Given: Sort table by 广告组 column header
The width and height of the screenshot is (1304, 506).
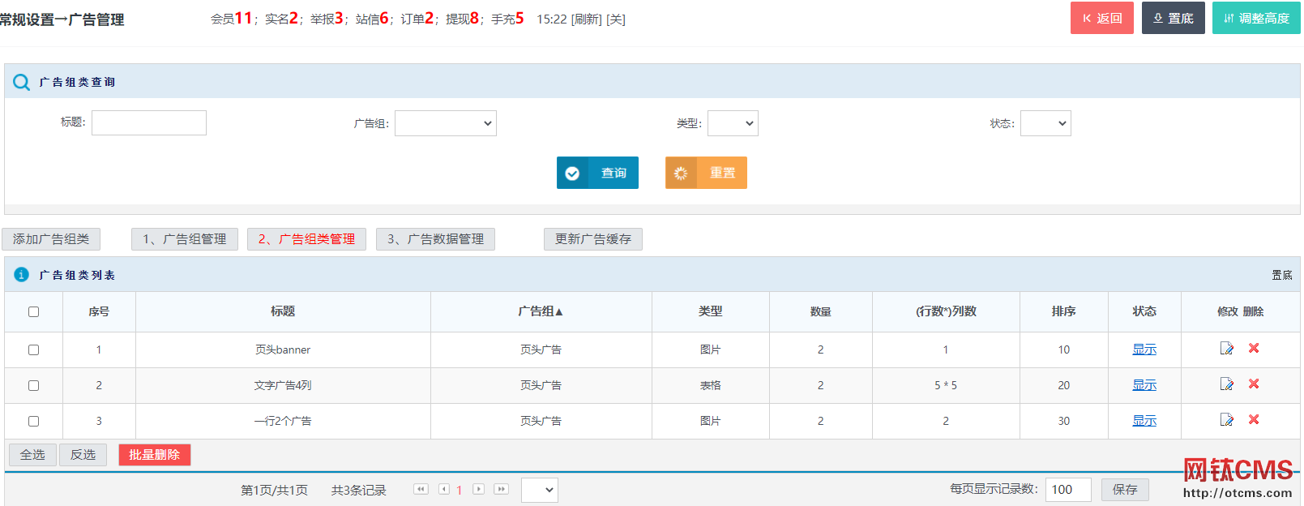Looking at the screenshot, I should click(x=541, y=311).
